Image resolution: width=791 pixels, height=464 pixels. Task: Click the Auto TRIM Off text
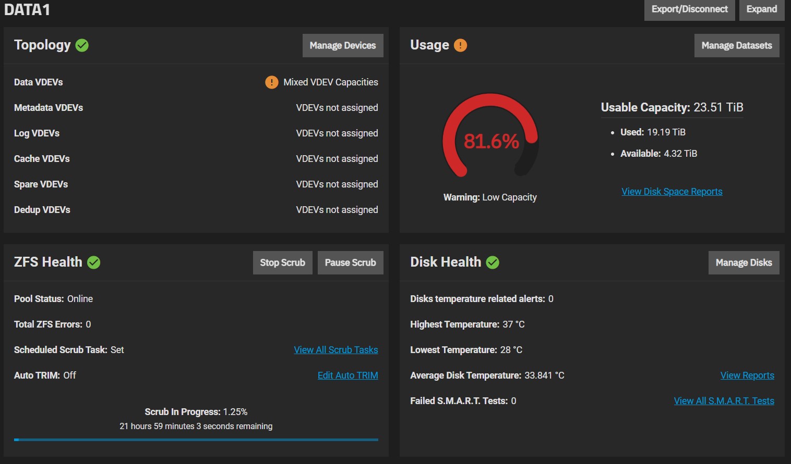[45, 375]
